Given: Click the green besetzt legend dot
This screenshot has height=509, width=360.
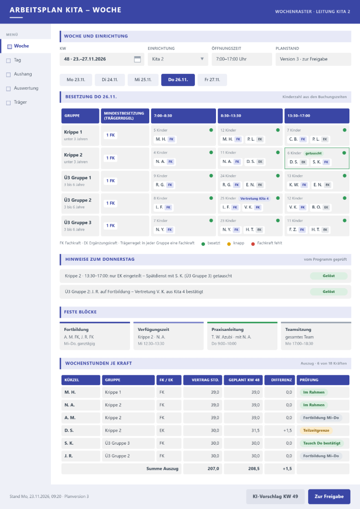Looking at the screenshot, I should pos(203,244).
